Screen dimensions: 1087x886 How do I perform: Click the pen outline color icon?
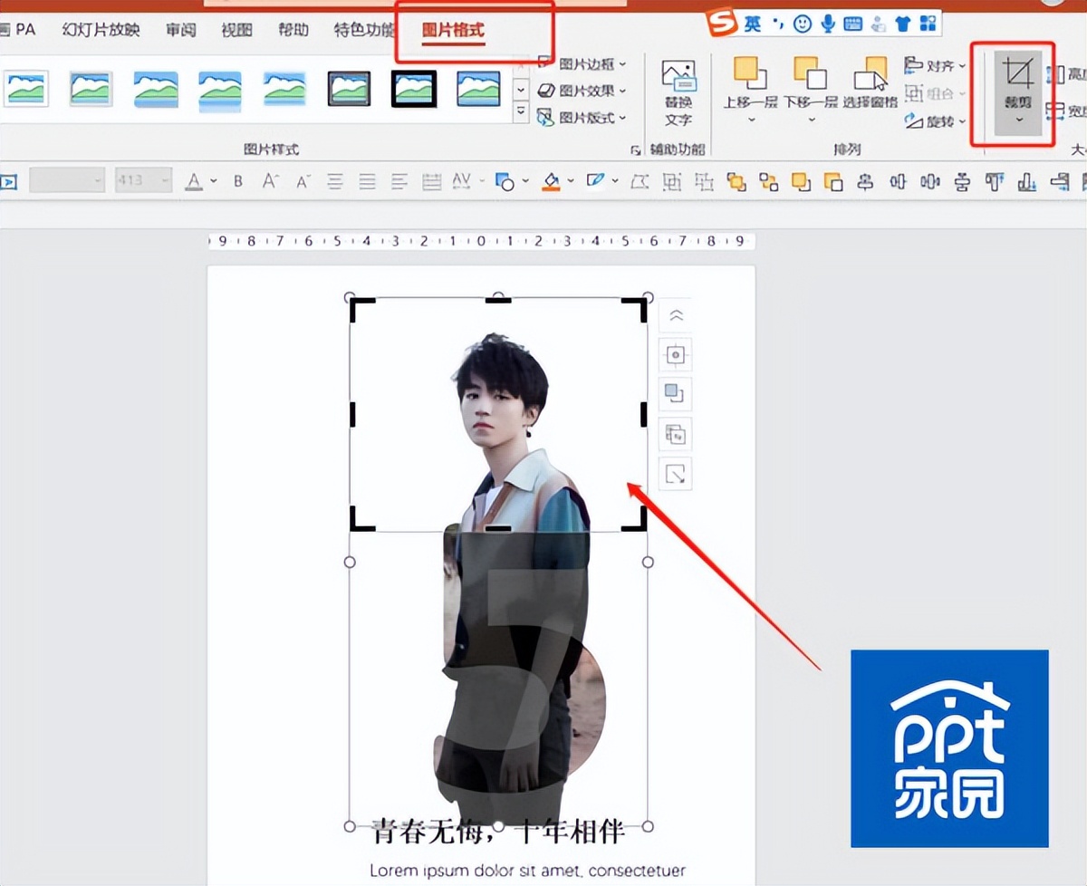click(x=595, y=181)
